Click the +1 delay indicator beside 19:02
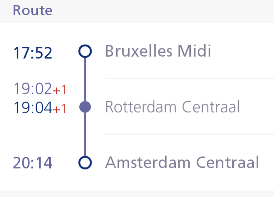The width and height of the screenshot is (274, 197). tap(60, 90)
